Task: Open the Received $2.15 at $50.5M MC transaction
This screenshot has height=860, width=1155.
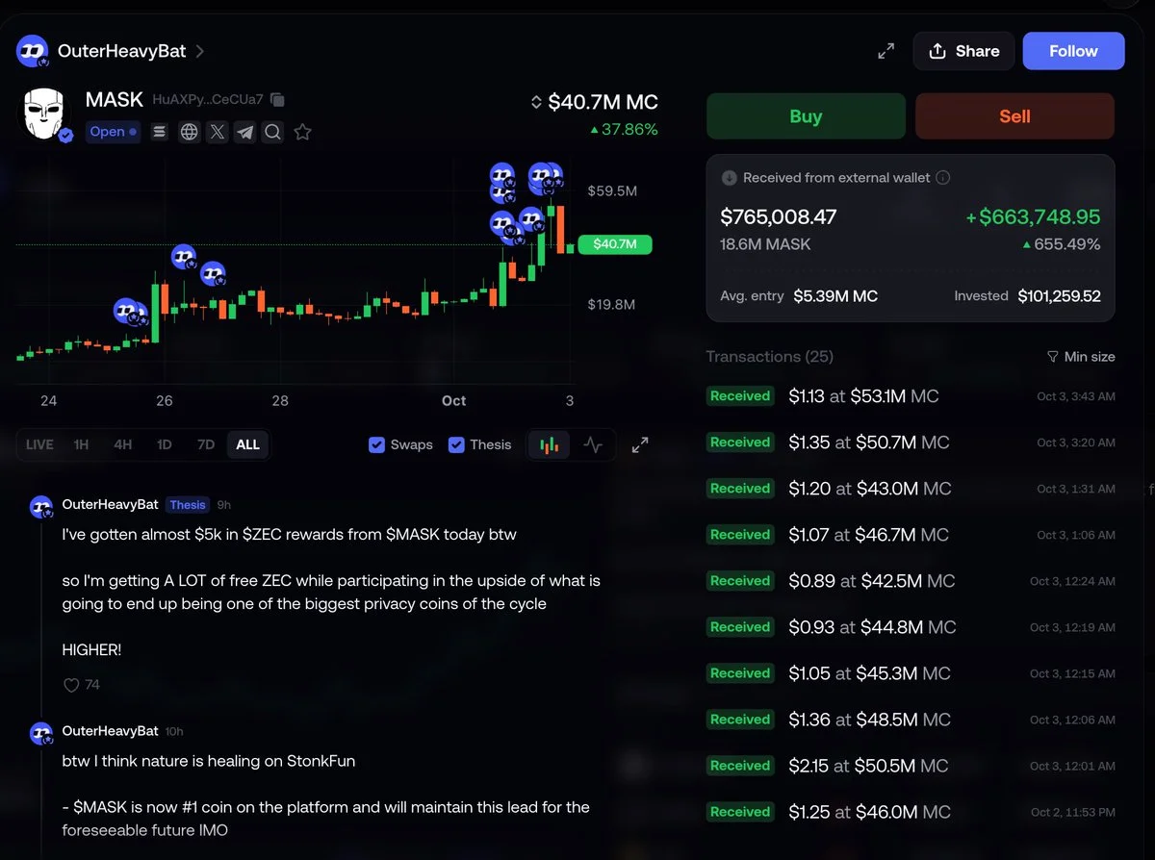Action: 911,766
